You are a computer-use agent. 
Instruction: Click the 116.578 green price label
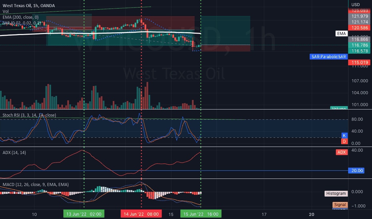pos(359,51)
